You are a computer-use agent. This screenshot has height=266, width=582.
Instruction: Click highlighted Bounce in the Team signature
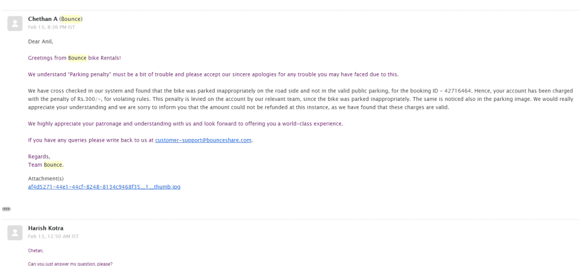(x=53, y=165)
